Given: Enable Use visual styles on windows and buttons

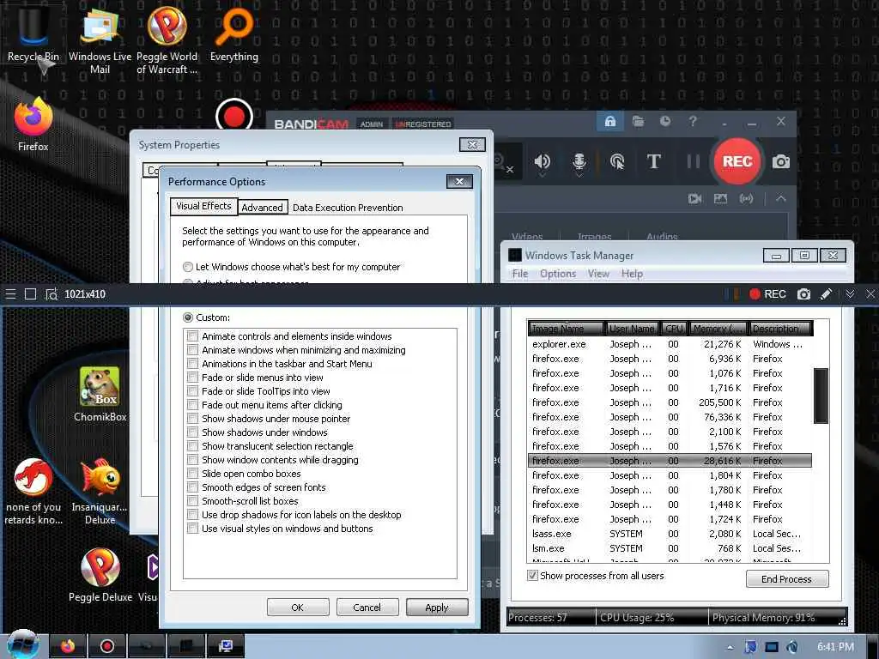Looking at the screenshot, I should pos(193,529).
